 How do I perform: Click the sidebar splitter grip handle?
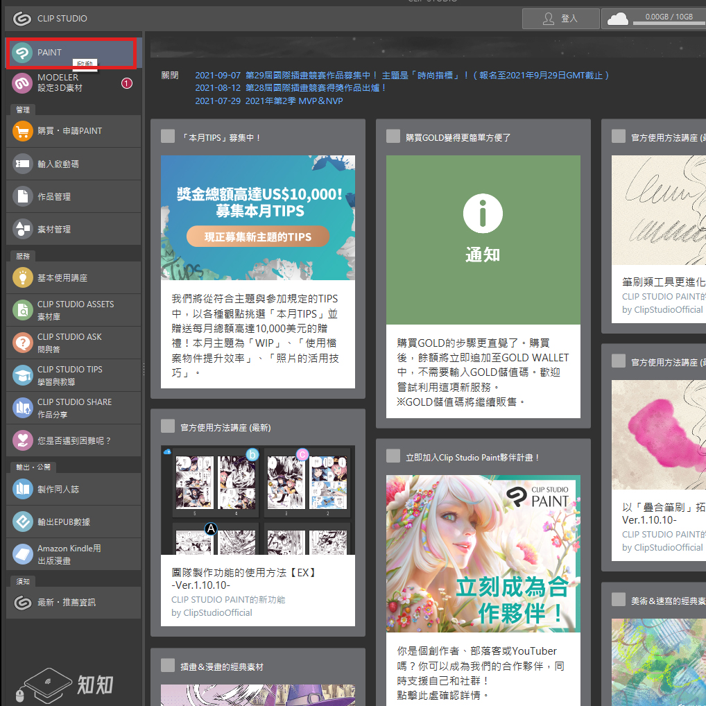coord(144,370)
